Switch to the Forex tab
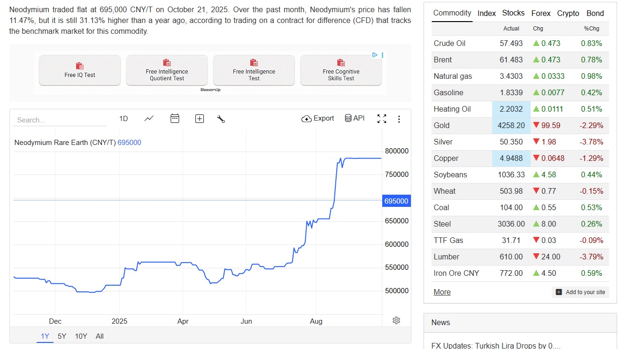The width and height of the screenshot is (625, 349). pyautogui.click(x=541, y=13)
